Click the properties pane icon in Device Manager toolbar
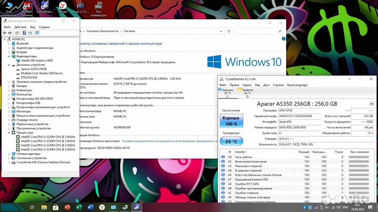This screenshot has height=212, width=378. [30, 33]
